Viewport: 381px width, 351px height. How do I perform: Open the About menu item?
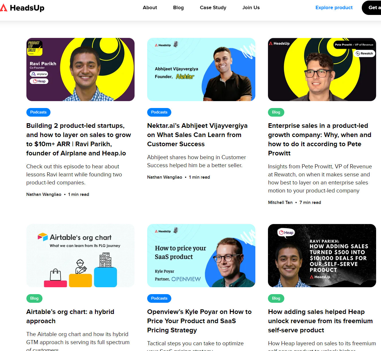(x=150, y=7)
